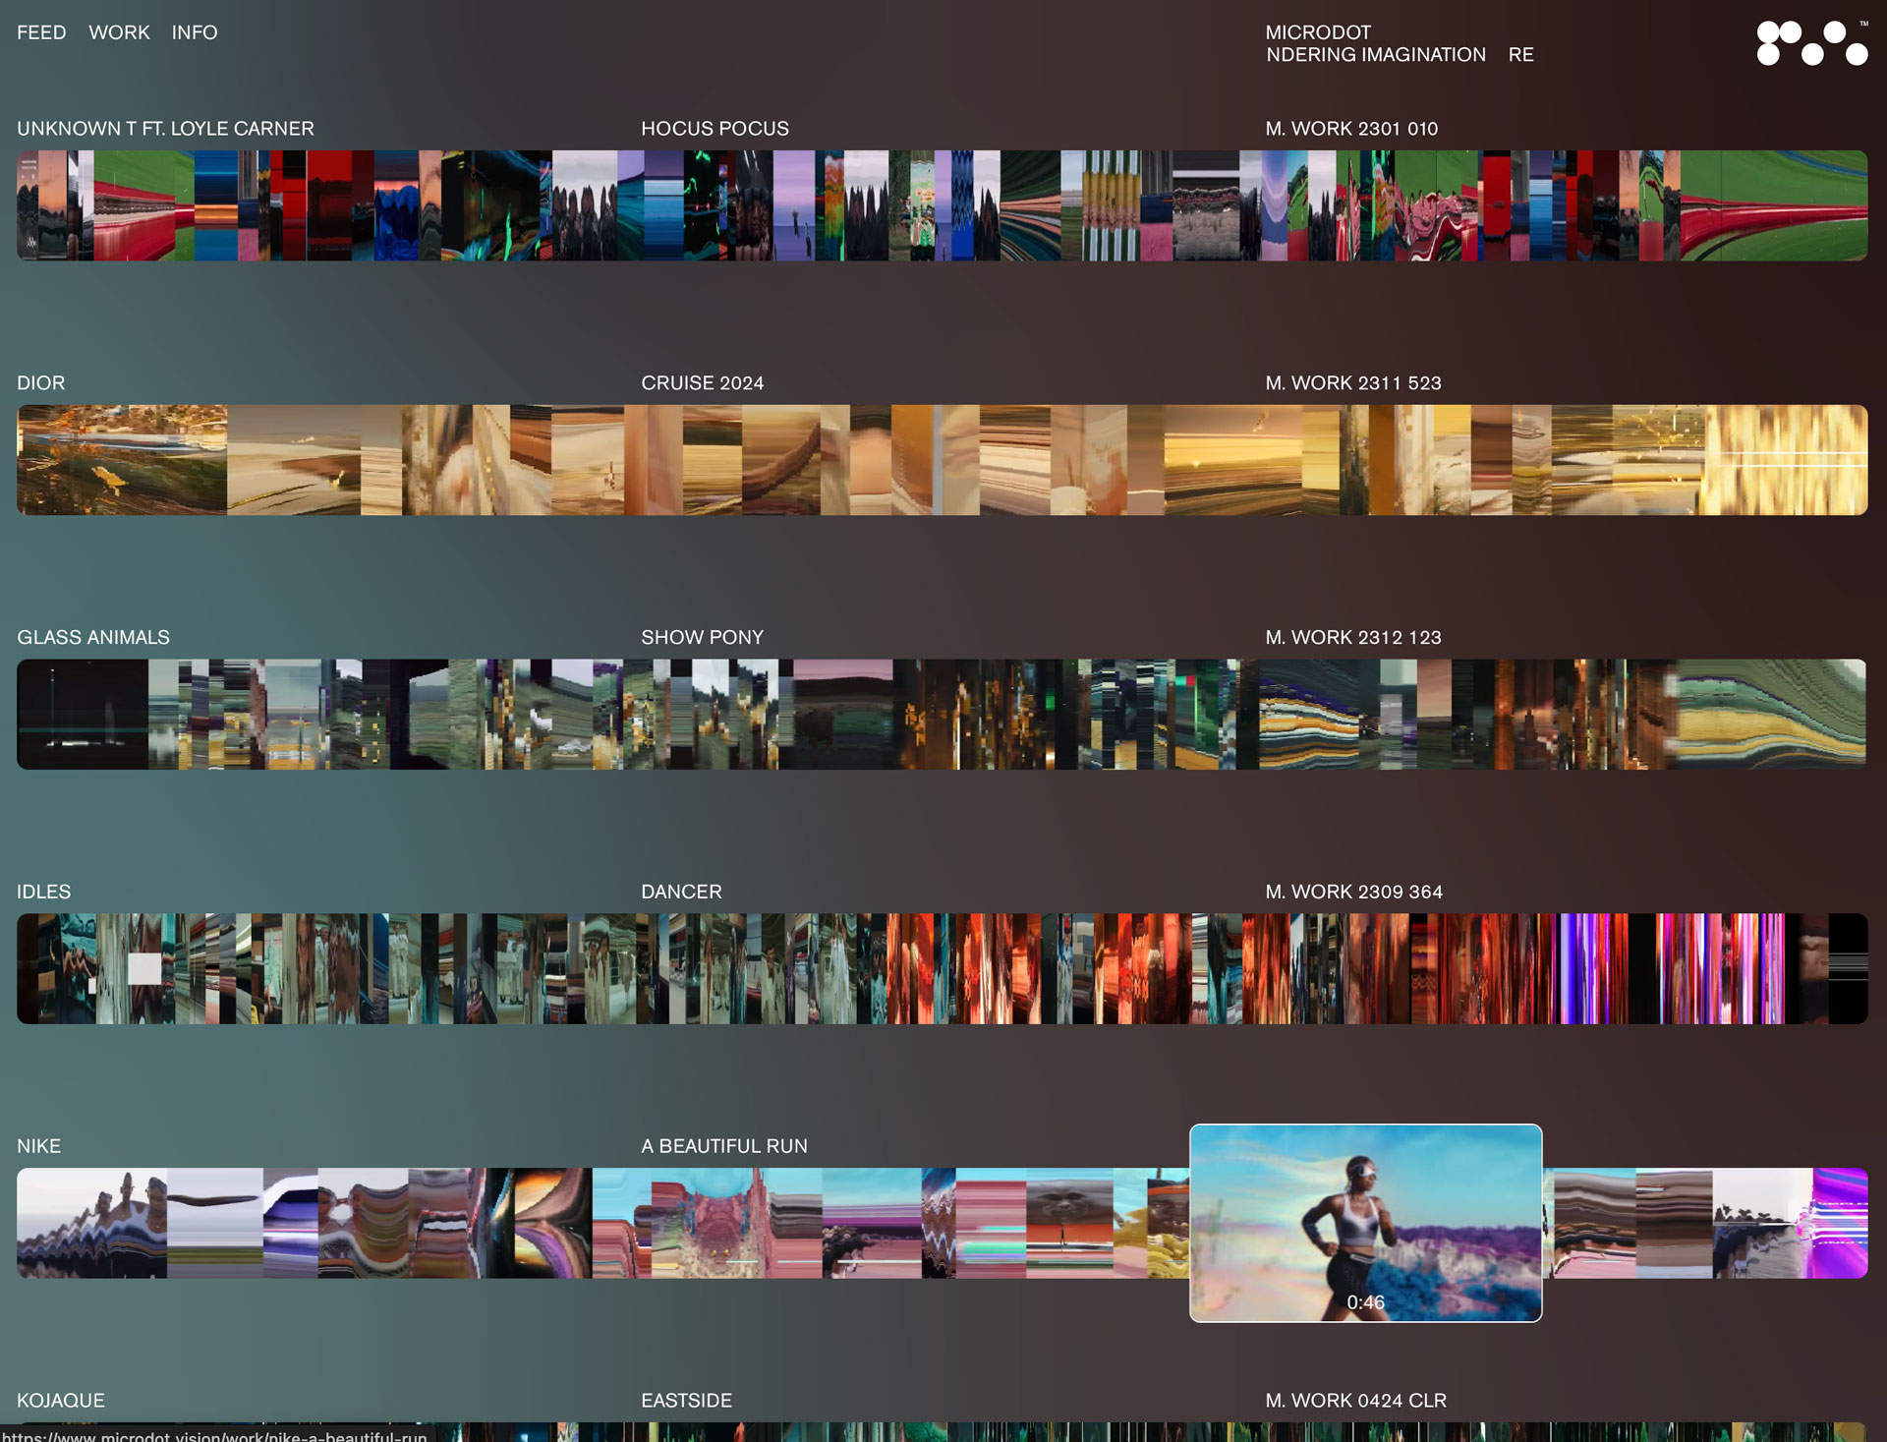
Task: Open the enlarged runner preview frame
Action: (x=1366, y=1223)
